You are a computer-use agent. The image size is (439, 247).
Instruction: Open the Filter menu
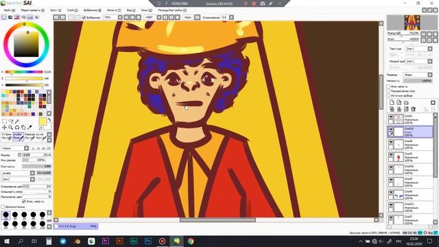click(114, 10)
